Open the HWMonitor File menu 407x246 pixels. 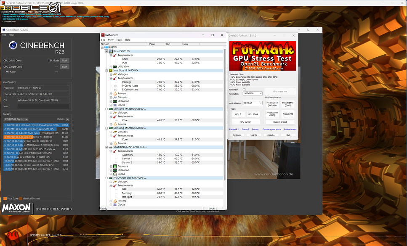pyautogui.click(x=103, y=40)
